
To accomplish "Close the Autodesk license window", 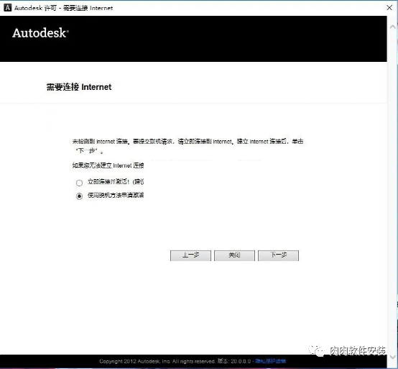I will [x=389, y=8].
